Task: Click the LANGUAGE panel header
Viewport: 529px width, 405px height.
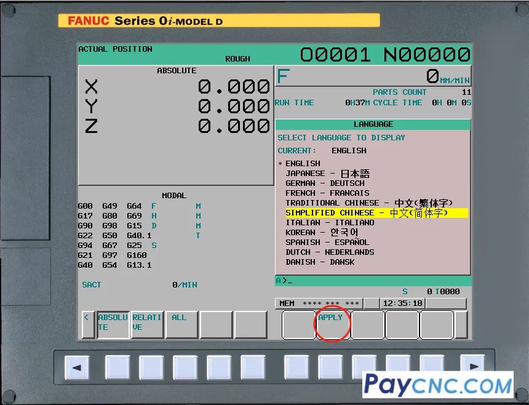Action: coord(373,124)
